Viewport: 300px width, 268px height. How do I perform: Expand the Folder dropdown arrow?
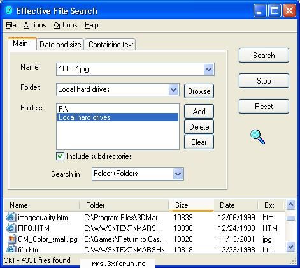point(174,89)
